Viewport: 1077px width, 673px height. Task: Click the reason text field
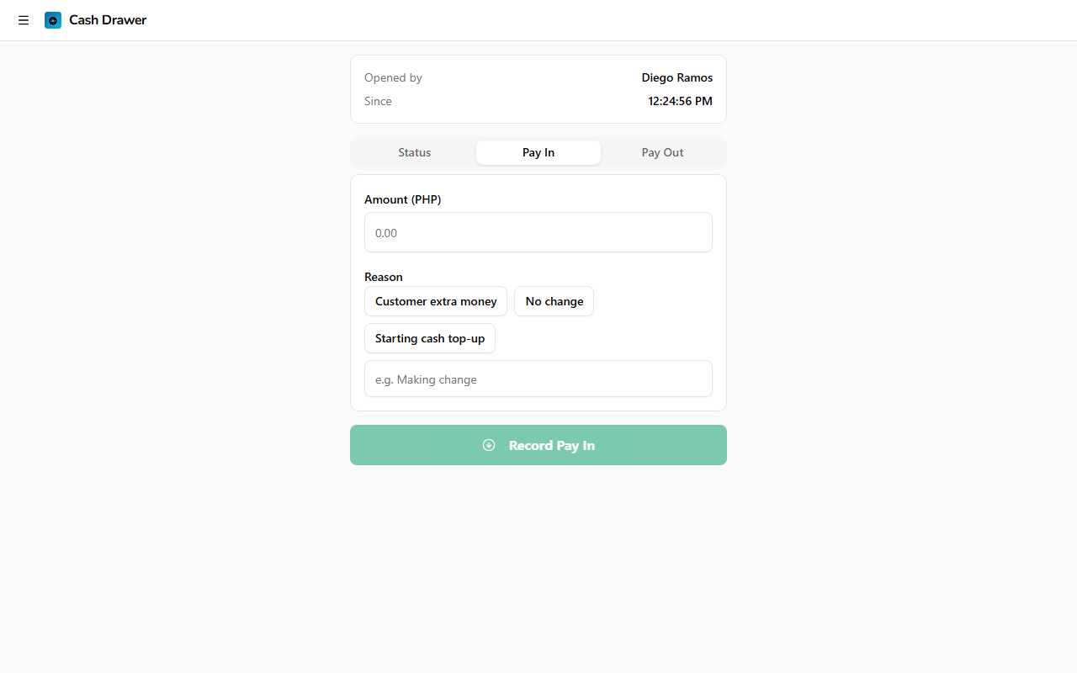click(x=538, y=379)
